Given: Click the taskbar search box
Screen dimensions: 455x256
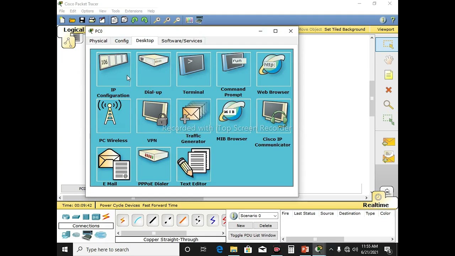Looking at the screenshot, I should (127, 250).
